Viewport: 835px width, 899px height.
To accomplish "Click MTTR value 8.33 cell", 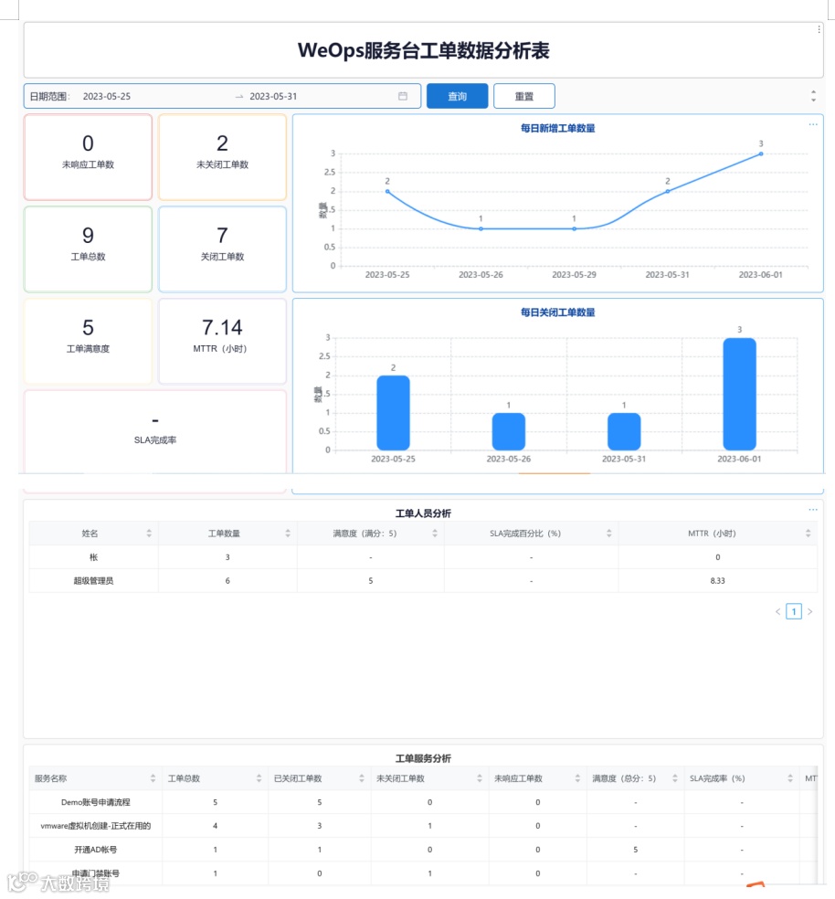I will coord(717,581).
